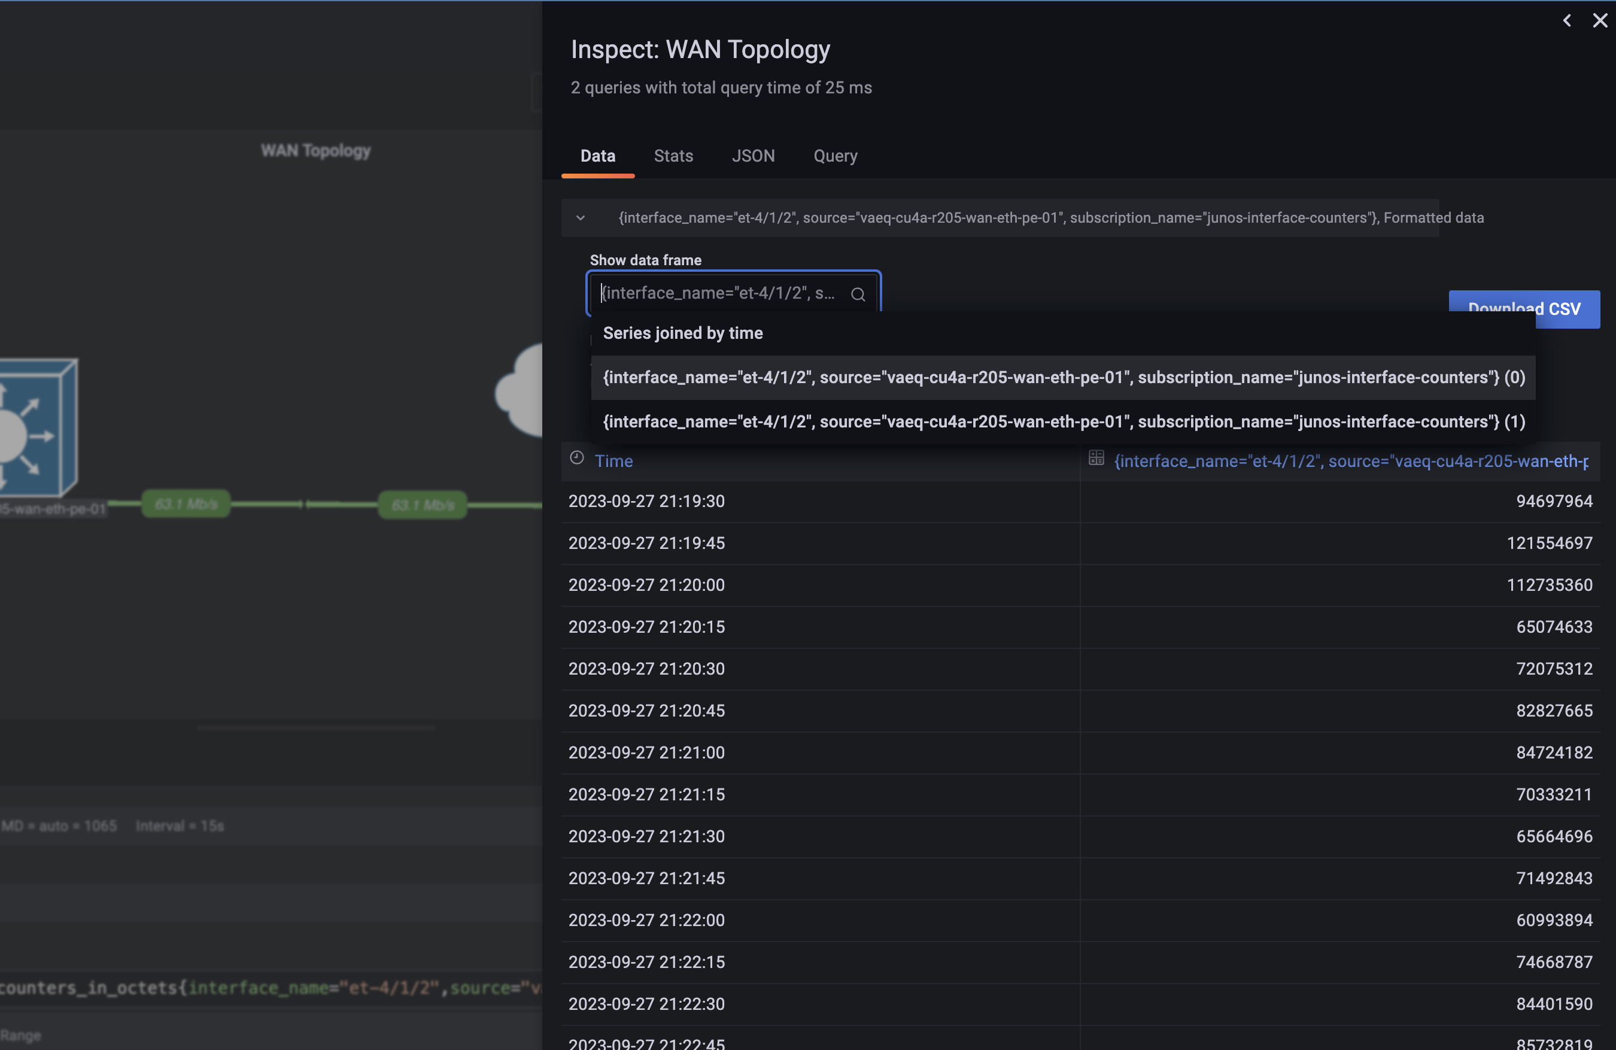Sort the table by clicking the Time header
The width and height of the screenshot is (1616, 1050).
pyautogui.click(x=613, y=460)
